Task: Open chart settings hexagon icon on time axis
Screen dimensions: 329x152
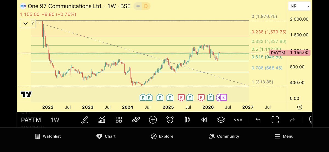Action: coord(299,107)
